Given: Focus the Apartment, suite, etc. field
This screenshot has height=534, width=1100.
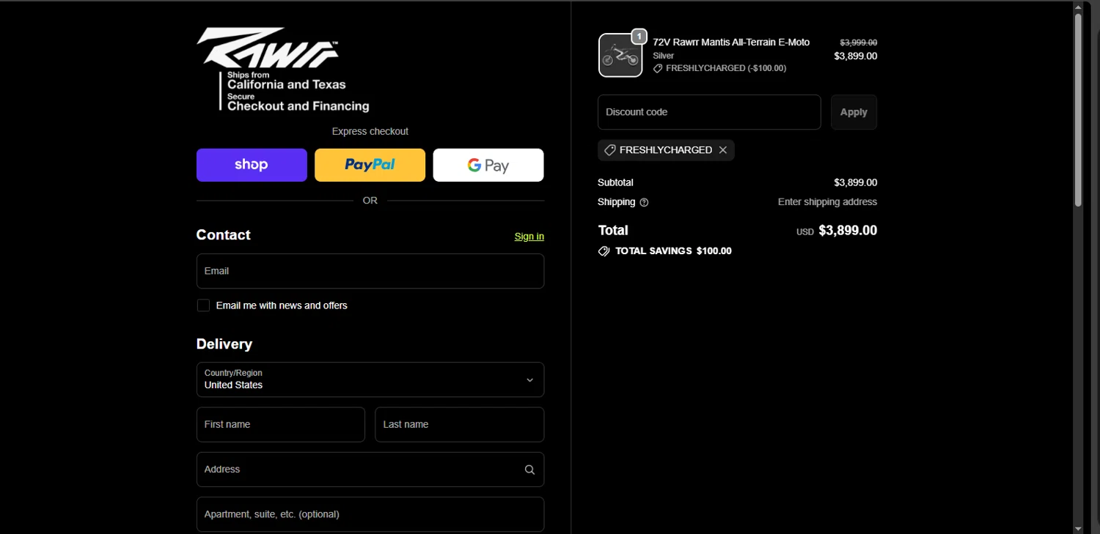Looking at the screenshot, I should [370, 514].
